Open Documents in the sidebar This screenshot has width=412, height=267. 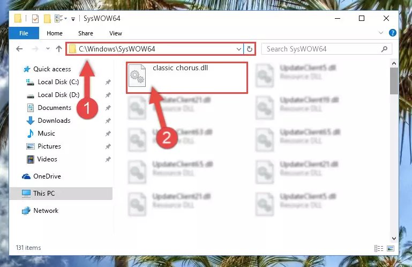coord(49,108)
